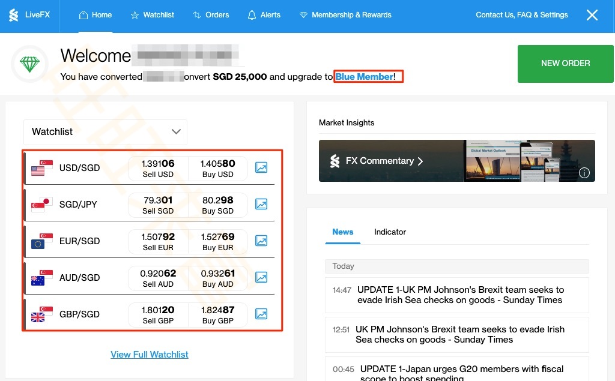Click the Today news date header
The width and height of the screenshot is (615, 381).
pos(457,266)
